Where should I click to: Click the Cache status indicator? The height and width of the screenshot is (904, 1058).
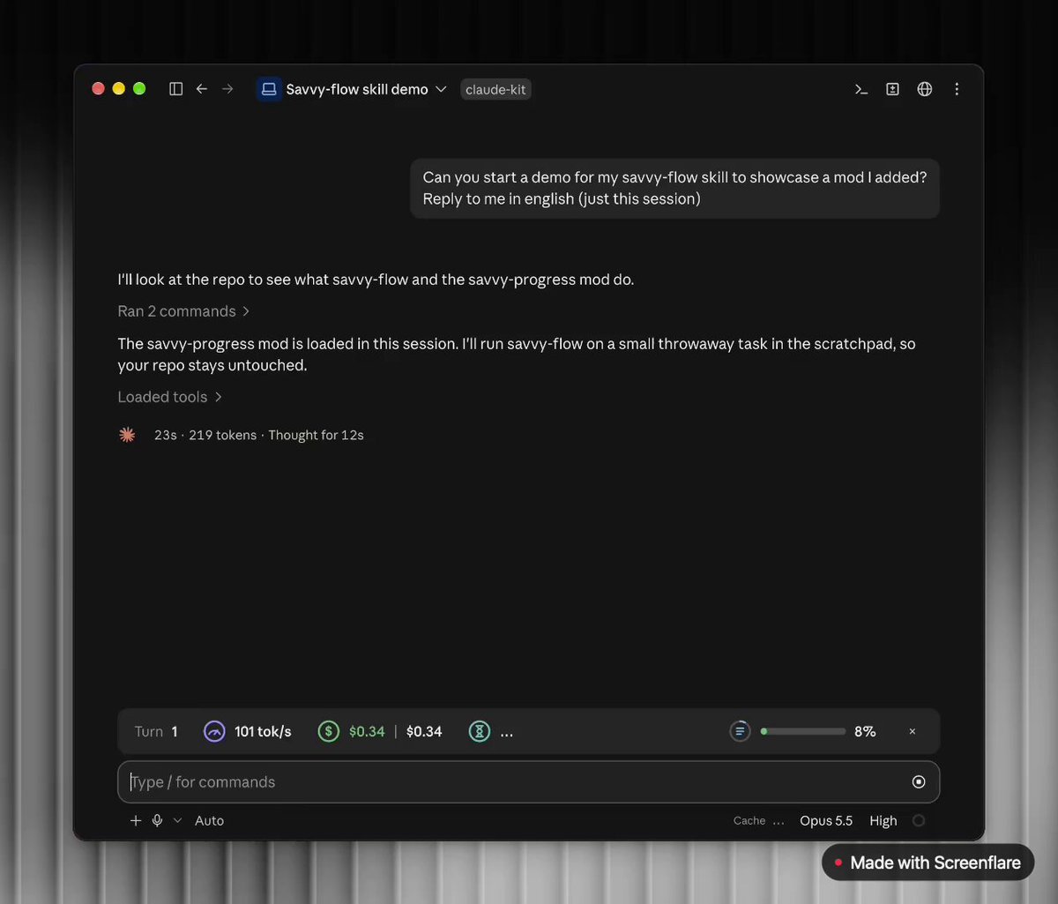click(758, 820)
